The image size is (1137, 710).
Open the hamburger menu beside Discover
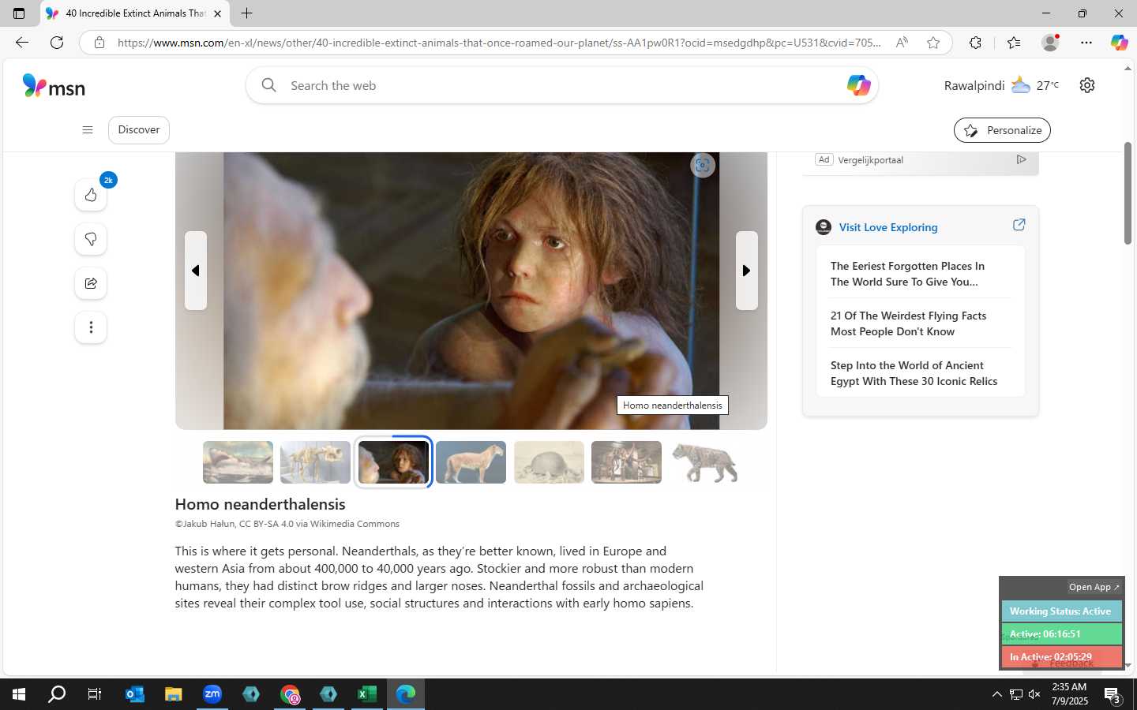pos(88,130)
